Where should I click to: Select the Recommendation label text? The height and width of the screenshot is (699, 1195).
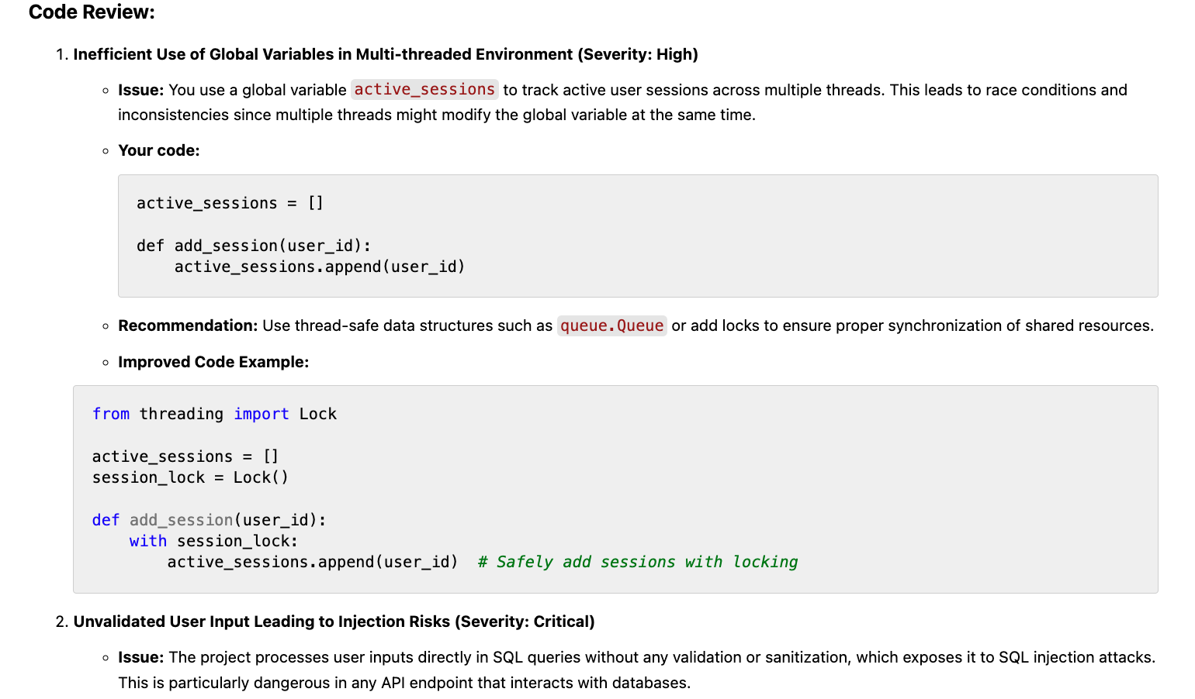coord(186,325)
